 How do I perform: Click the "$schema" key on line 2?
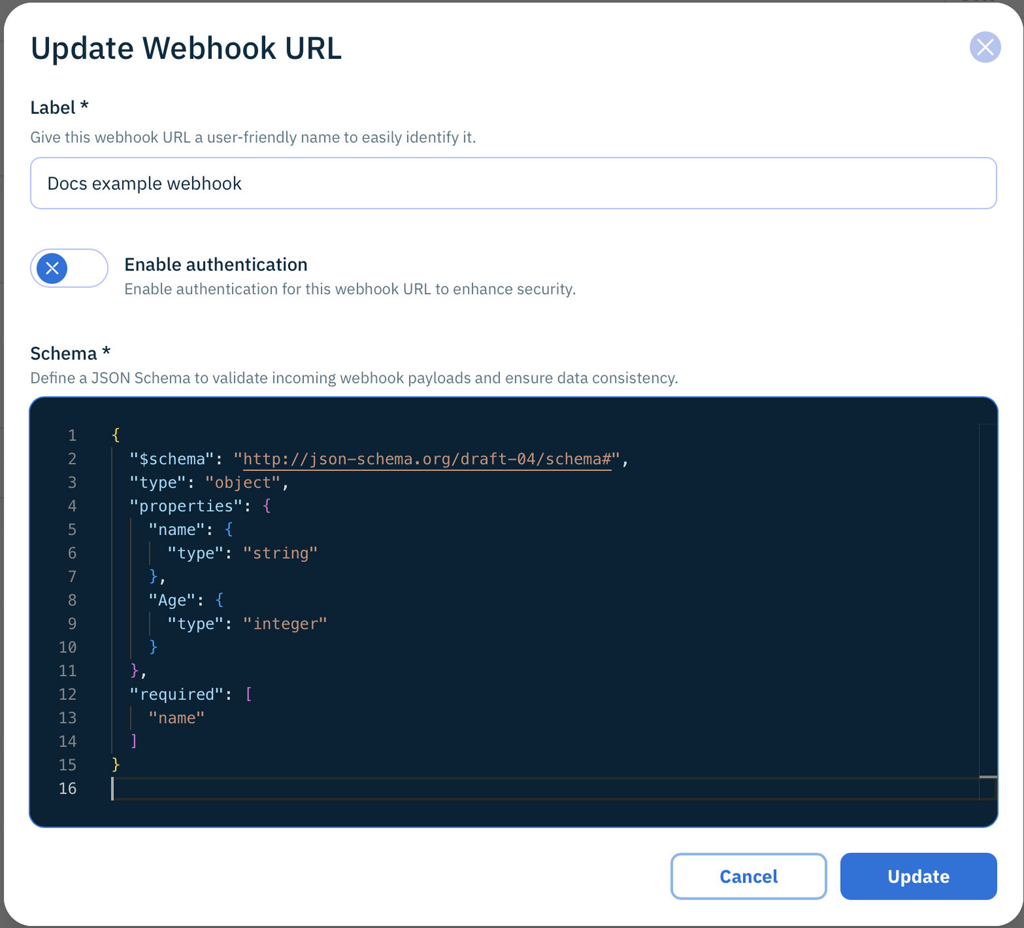[172, 459]
